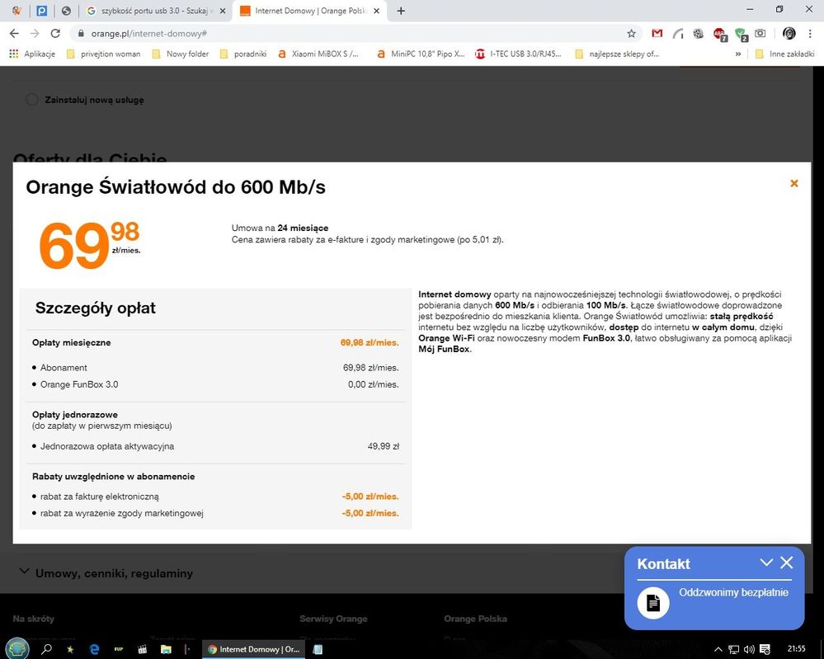Go forward in browser history
This screenshot has height=659, width=824.
(35, 34)
